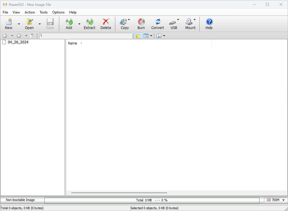
Task: Click the blue Help toolbar icon
Action: (209, 22)
